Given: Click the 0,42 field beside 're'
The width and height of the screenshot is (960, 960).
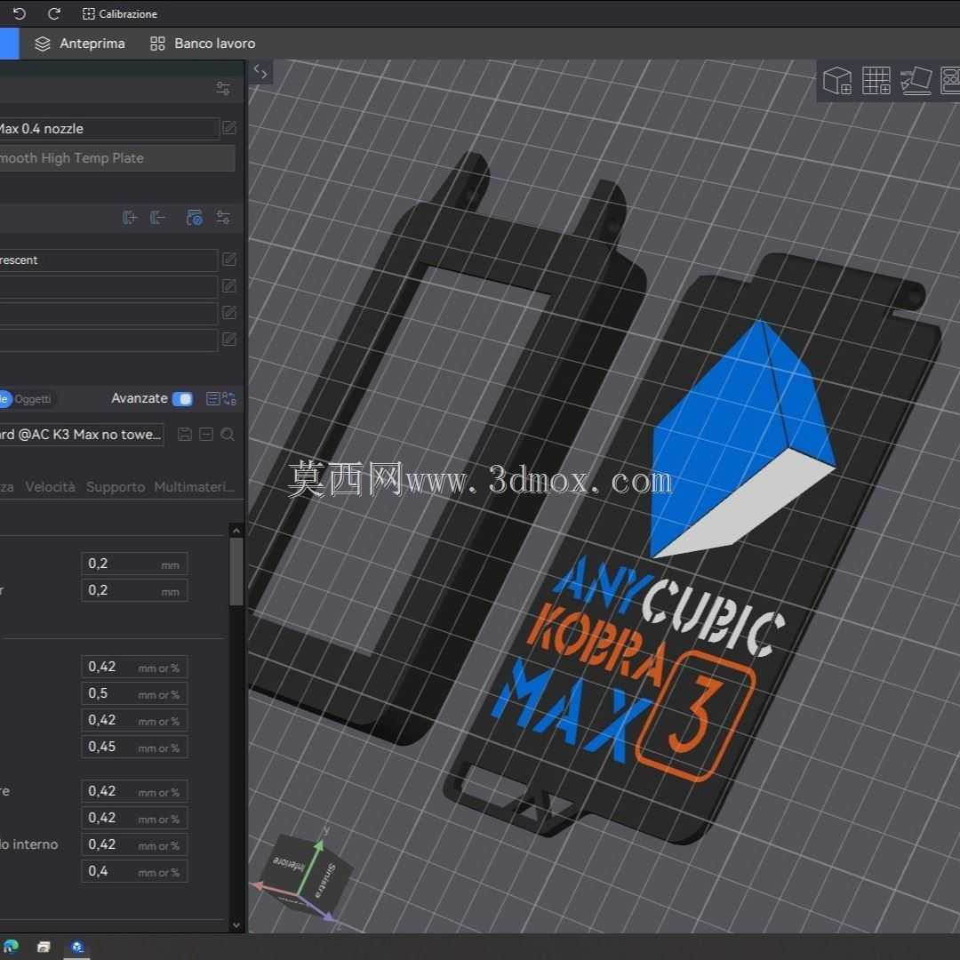Looking at the screenshot, I should [135, 792].
